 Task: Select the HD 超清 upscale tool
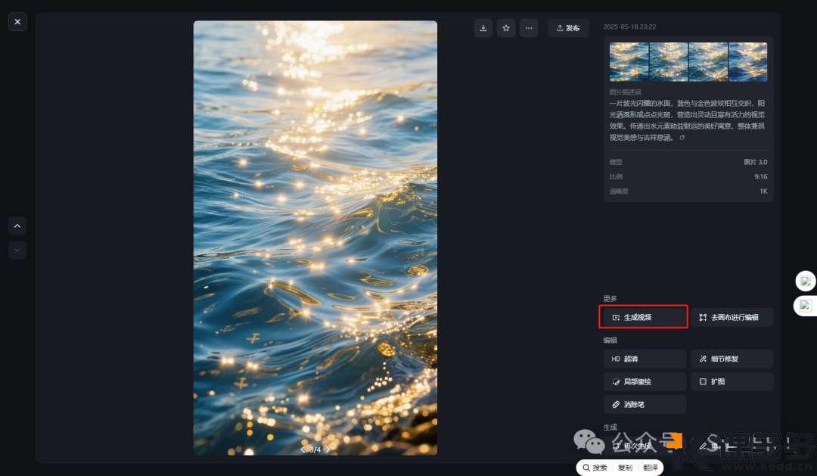tap(645, 359)
